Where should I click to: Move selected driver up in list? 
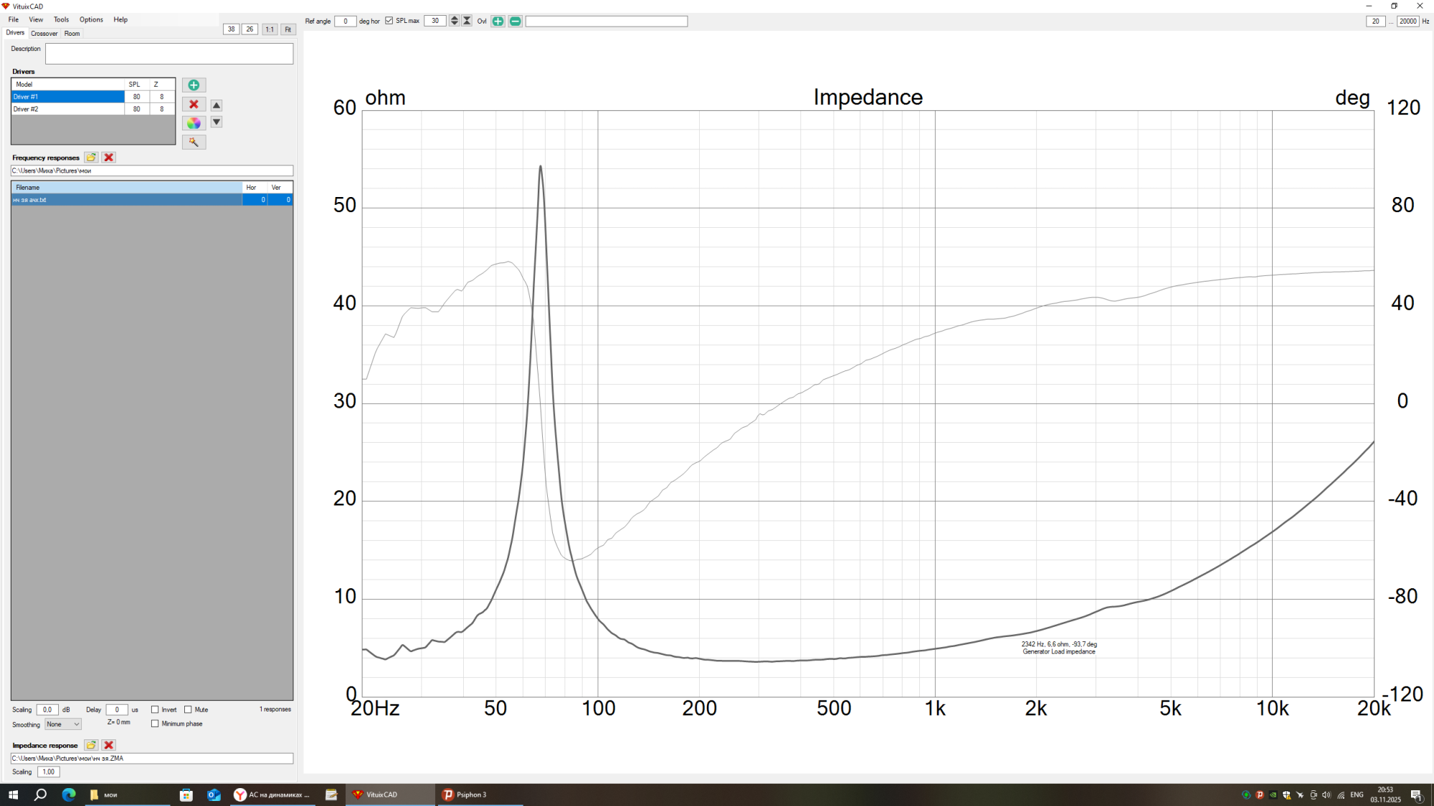pyautogui.click(x=217, y=105)
